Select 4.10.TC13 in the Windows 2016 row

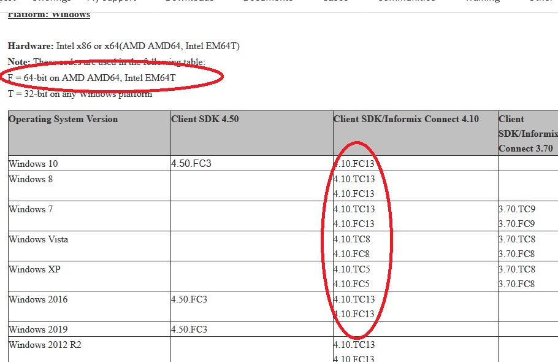pyautogui.click(x=354, y=299)
